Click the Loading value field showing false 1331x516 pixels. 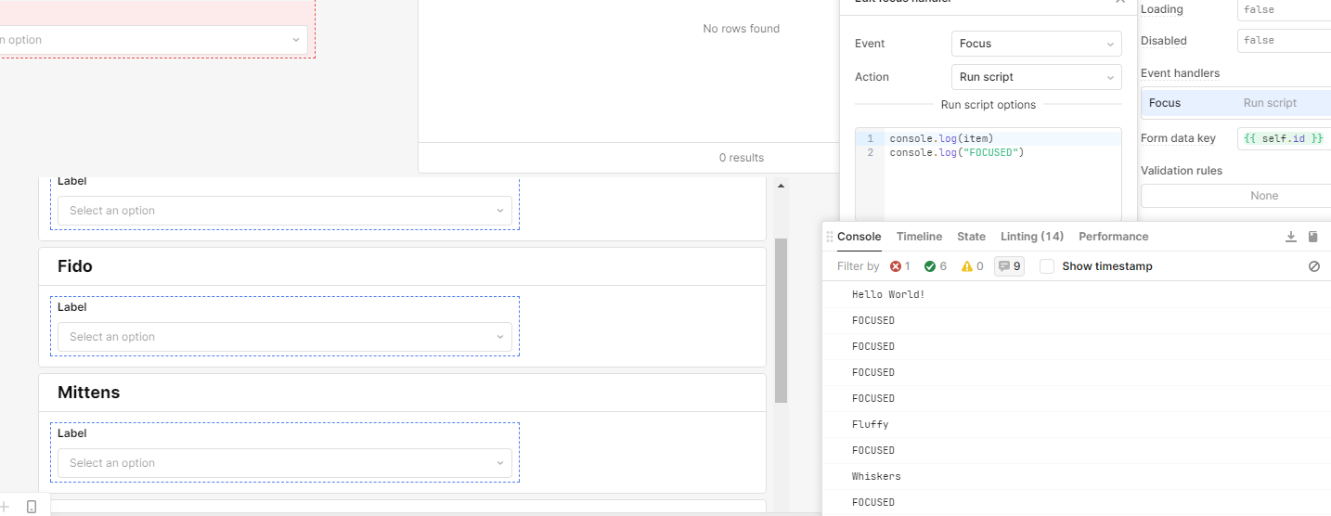coord(1284,9)
